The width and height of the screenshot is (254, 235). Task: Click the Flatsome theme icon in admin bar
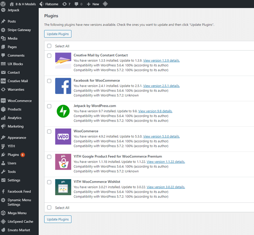[x=42, y=4]
